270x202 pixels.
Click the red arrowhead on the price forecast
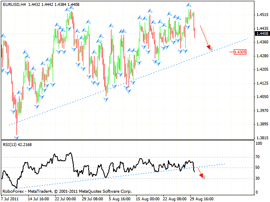click(208, 48)
